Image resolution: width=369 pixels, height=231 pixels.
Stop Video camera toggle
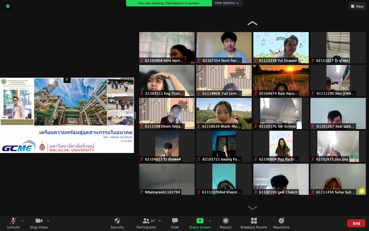(39, 221)
